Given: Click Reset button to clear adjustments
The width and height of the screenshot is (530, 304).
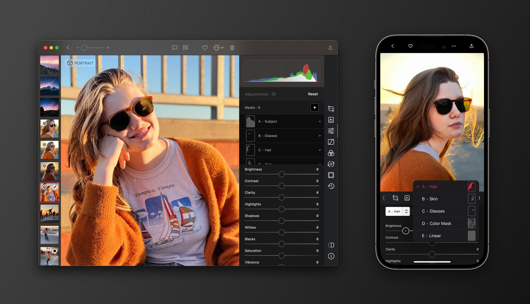Looking at the screenshot, I should pyautogui.click(x=312, y=94).
